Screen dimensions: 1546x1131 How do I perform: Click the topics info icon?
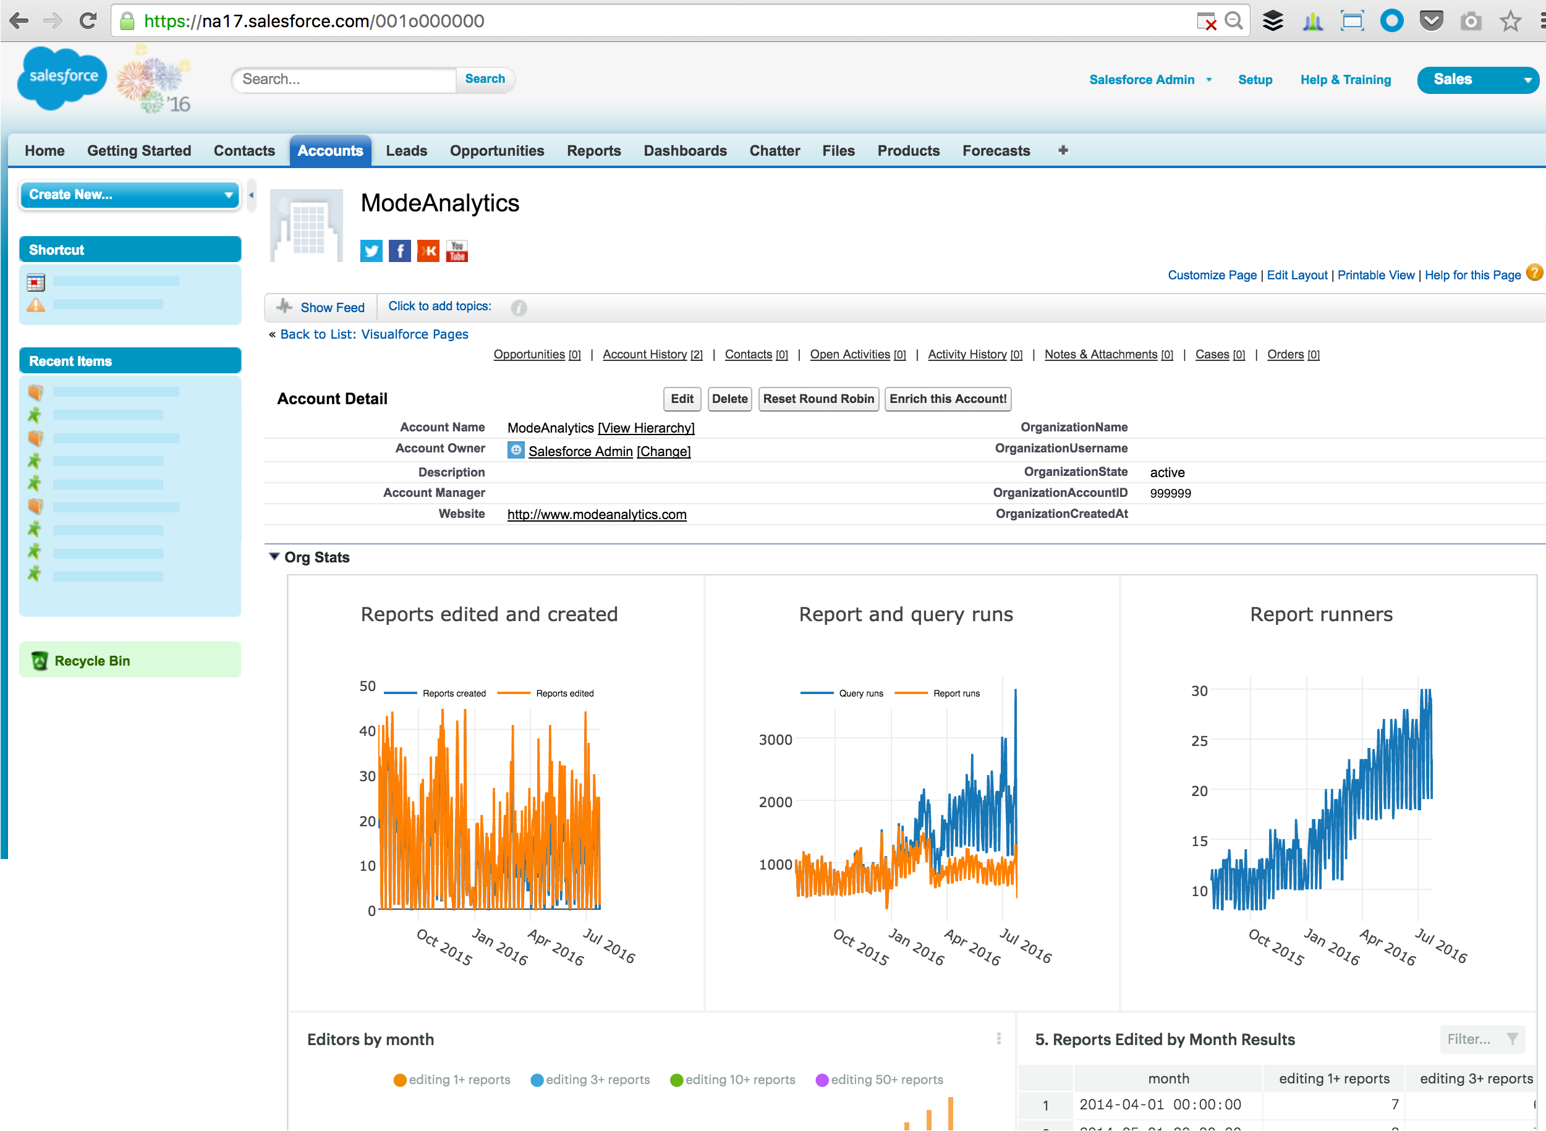pyautogui.click(x=519, y=308)
